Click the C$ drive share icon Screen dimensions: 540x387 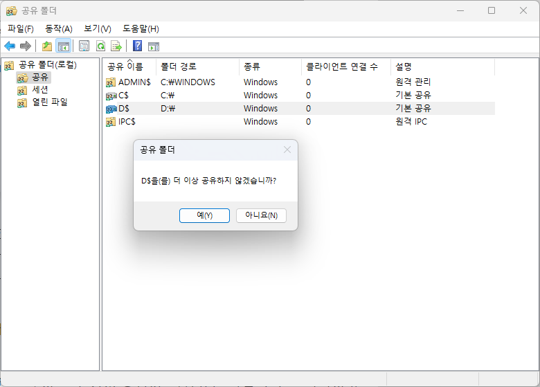pyautogui.click(x=111, y=96)
